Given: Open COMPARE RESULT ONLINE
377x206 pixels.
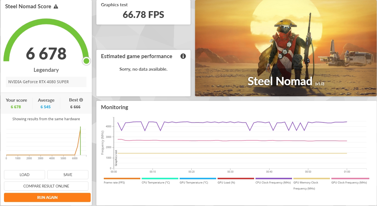Looking at the screenshot, I should tap(46, 186).
